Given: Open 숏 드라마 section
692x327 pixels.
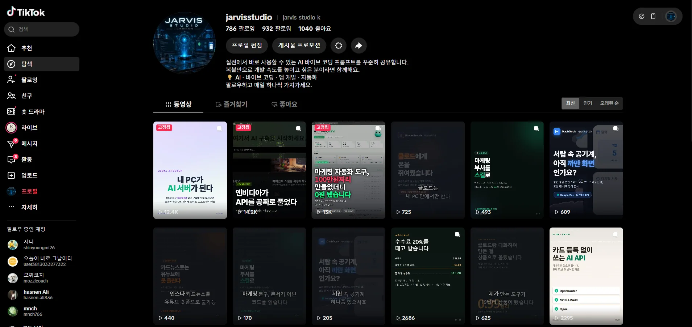Looking at the screenshot, I should 42,112.
